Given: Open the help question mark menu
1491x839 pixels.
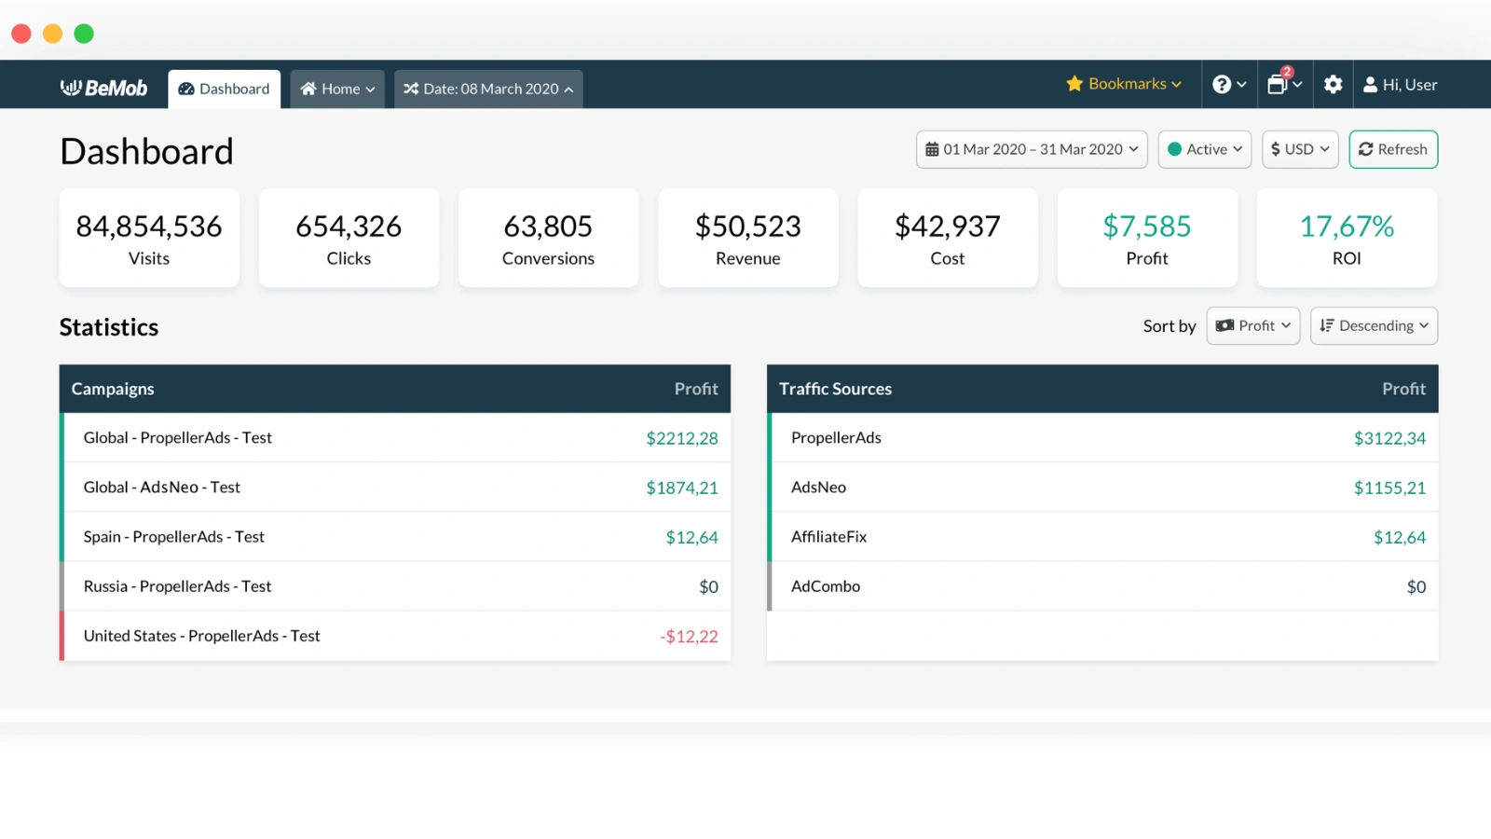Looking at the screenshot, I should click(x=1222, y=85).
